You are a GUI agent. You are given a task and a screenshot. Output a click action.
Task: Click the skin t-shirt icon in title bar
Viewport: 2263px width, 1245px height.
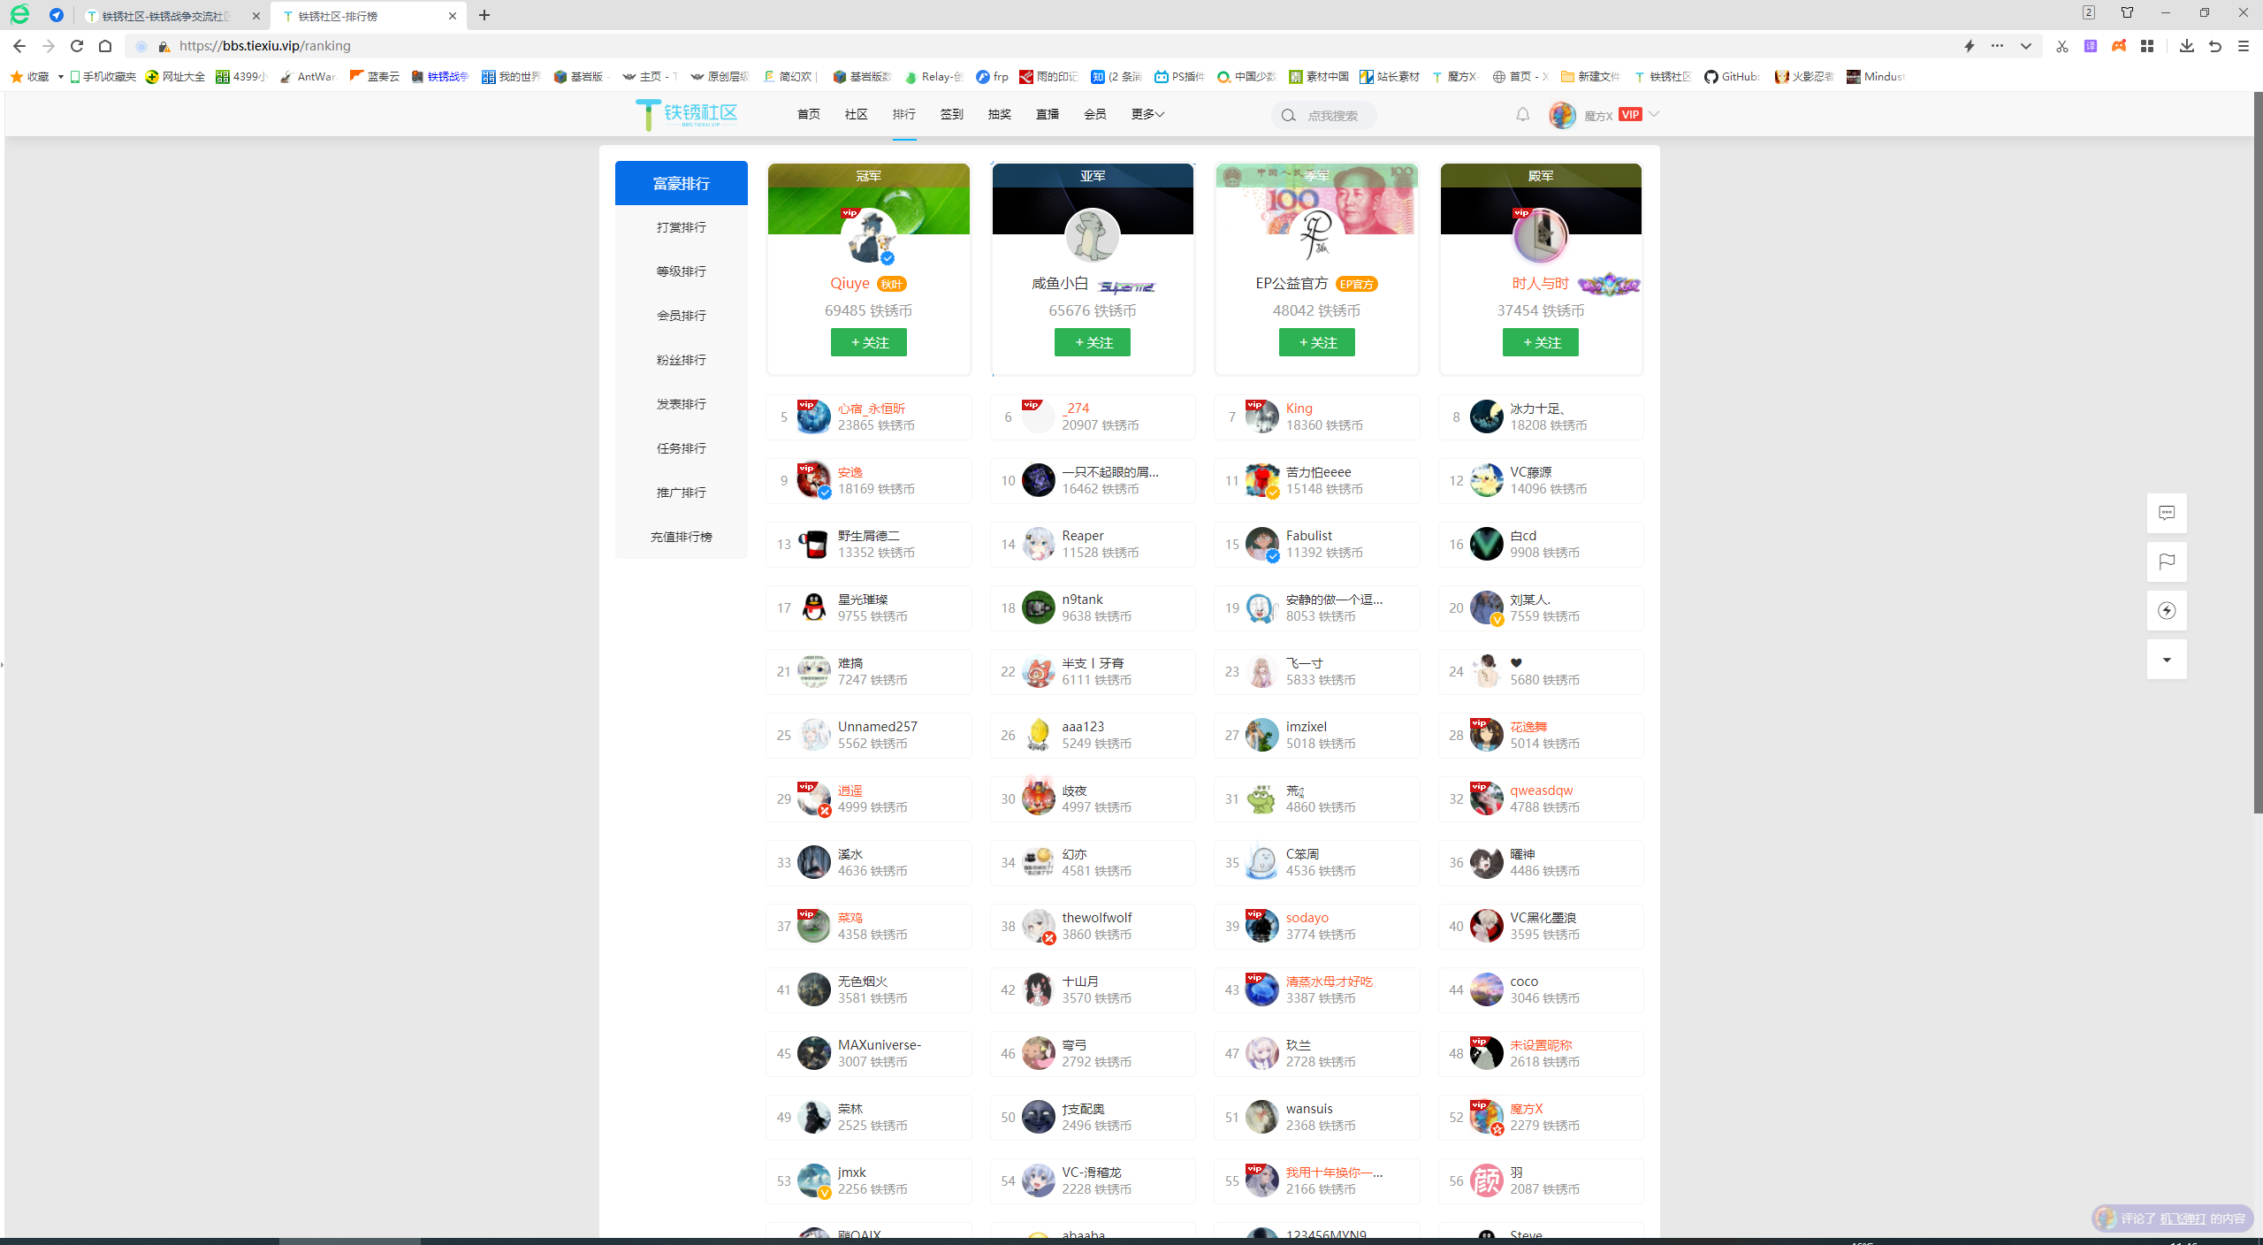2127,12
